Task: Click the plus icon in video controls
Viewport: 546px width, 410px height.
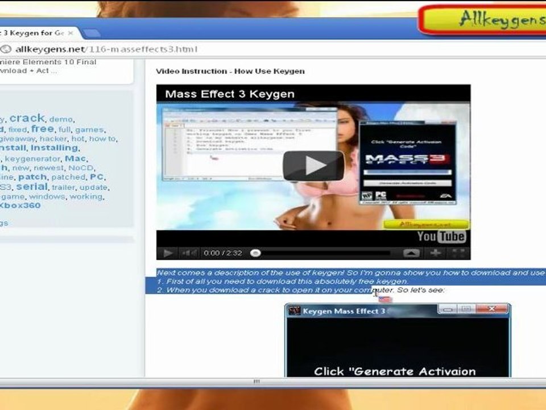Action: tap(435, 253)
